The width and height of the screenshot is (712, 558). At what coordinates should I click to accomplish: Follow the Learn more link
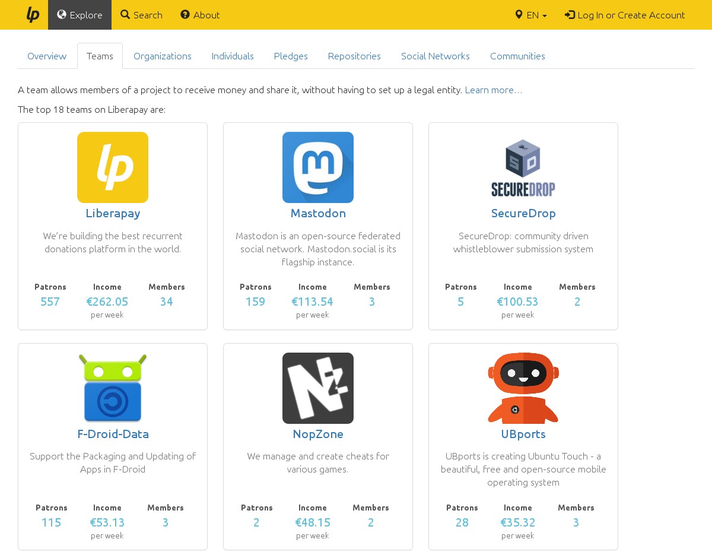click(493, 90)
